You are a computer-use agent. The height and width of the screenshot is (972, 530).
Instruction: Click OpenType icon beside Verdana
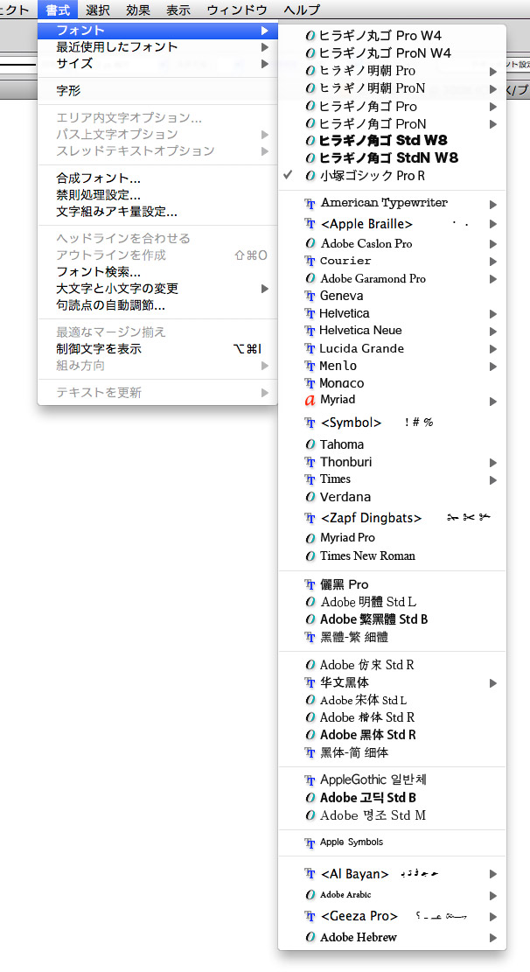[x=310, y=497]
